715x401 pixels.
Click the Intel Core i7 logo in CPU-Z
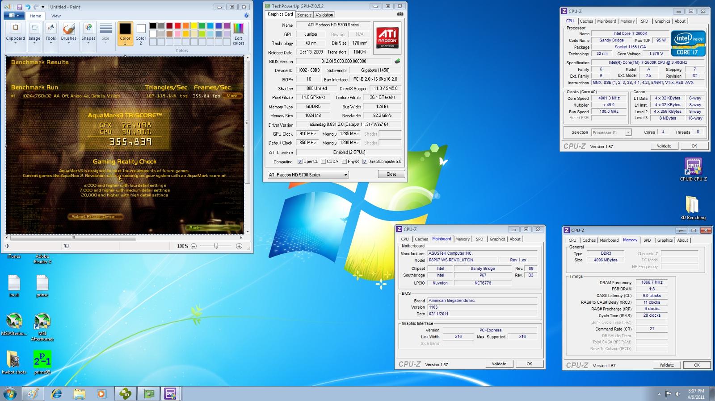688,43
